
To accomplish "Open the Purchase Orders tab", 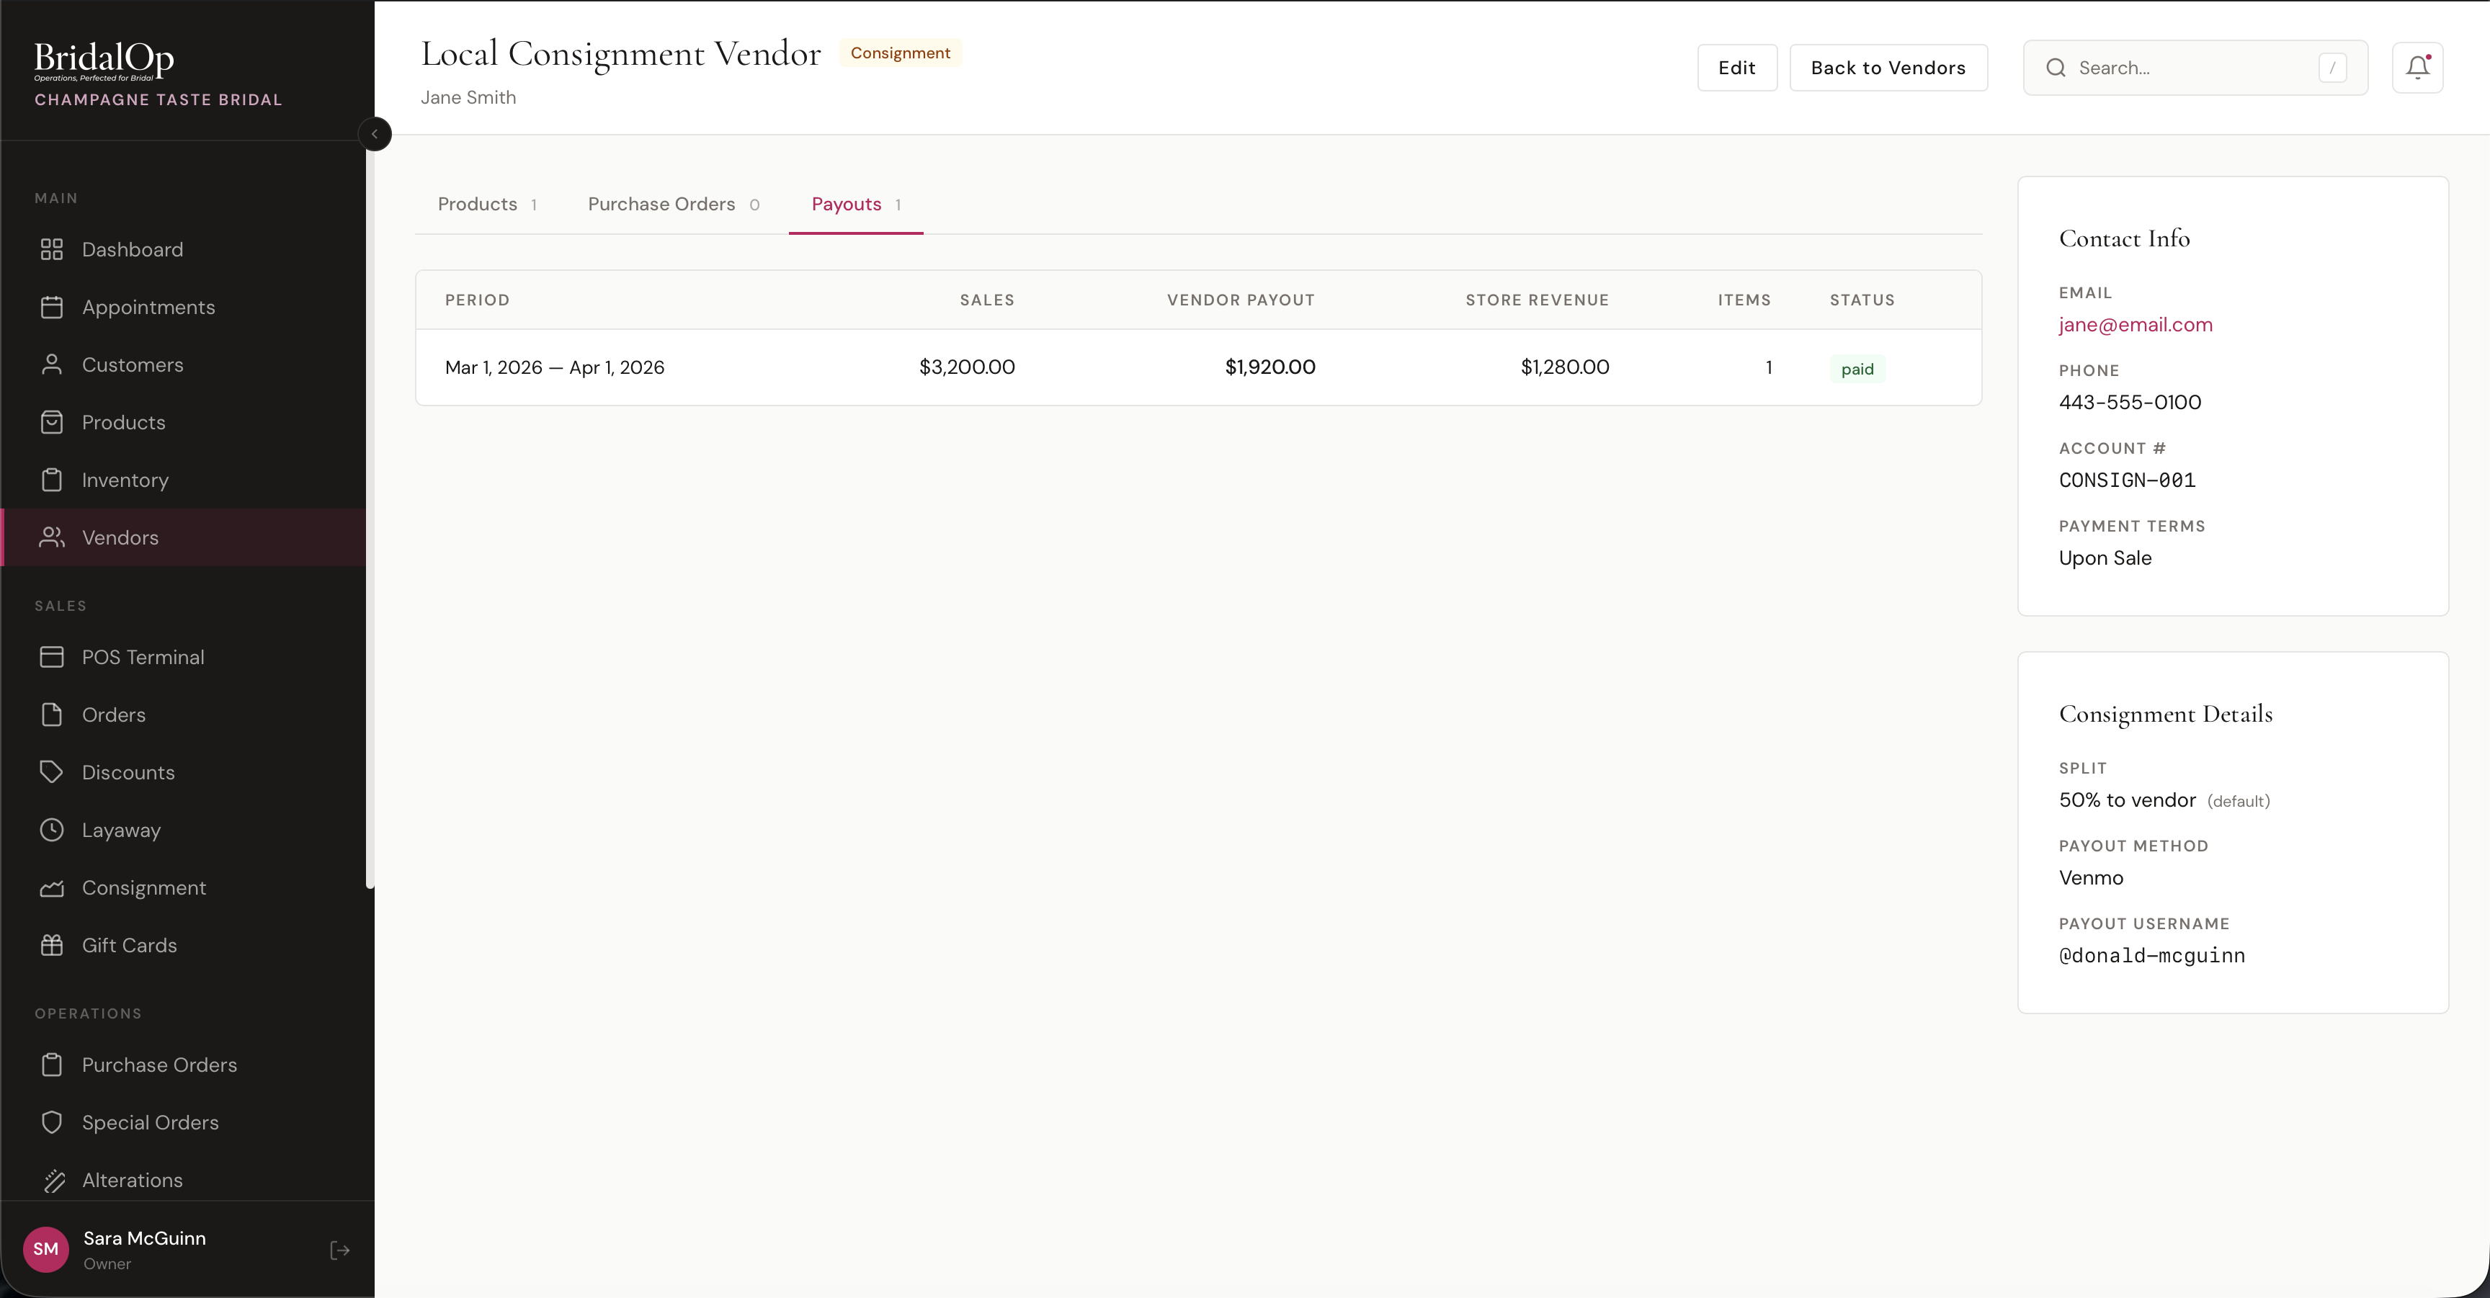I will (x=661, y=204).
